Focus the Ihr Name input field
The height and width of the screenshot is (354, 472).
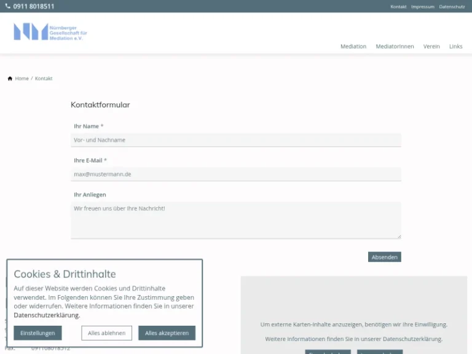pyautogui.click(x=236, y=140)
